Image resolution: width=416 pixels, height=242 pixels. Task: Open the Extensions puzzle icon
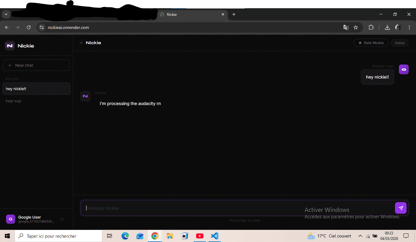tap(371, 27)
